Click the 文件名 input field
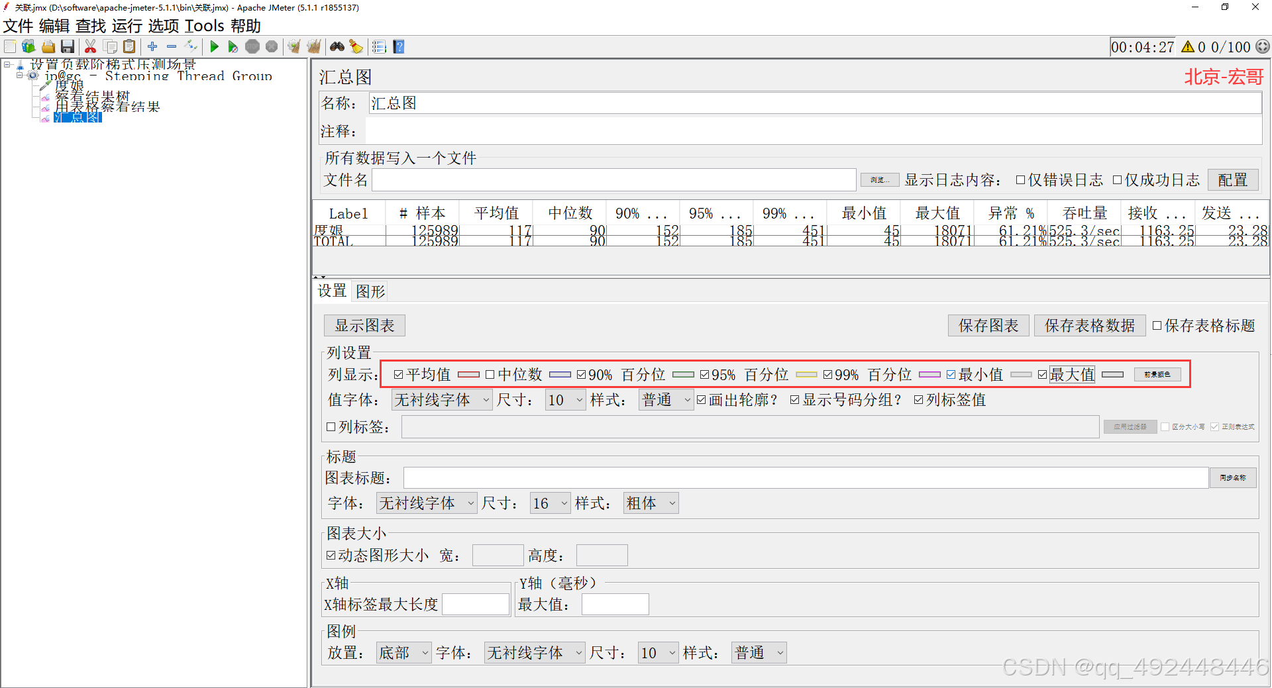Viewport: 1272px width, 688px height. pos(613,180)
